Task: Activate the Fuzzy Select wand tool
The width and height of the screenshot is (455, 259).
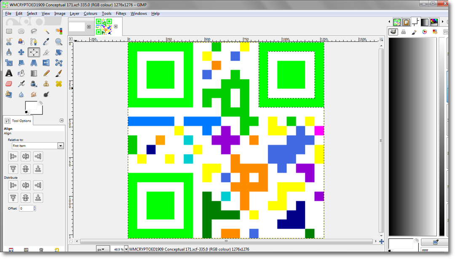Action: pyautogui.click(x=46, y=31)
